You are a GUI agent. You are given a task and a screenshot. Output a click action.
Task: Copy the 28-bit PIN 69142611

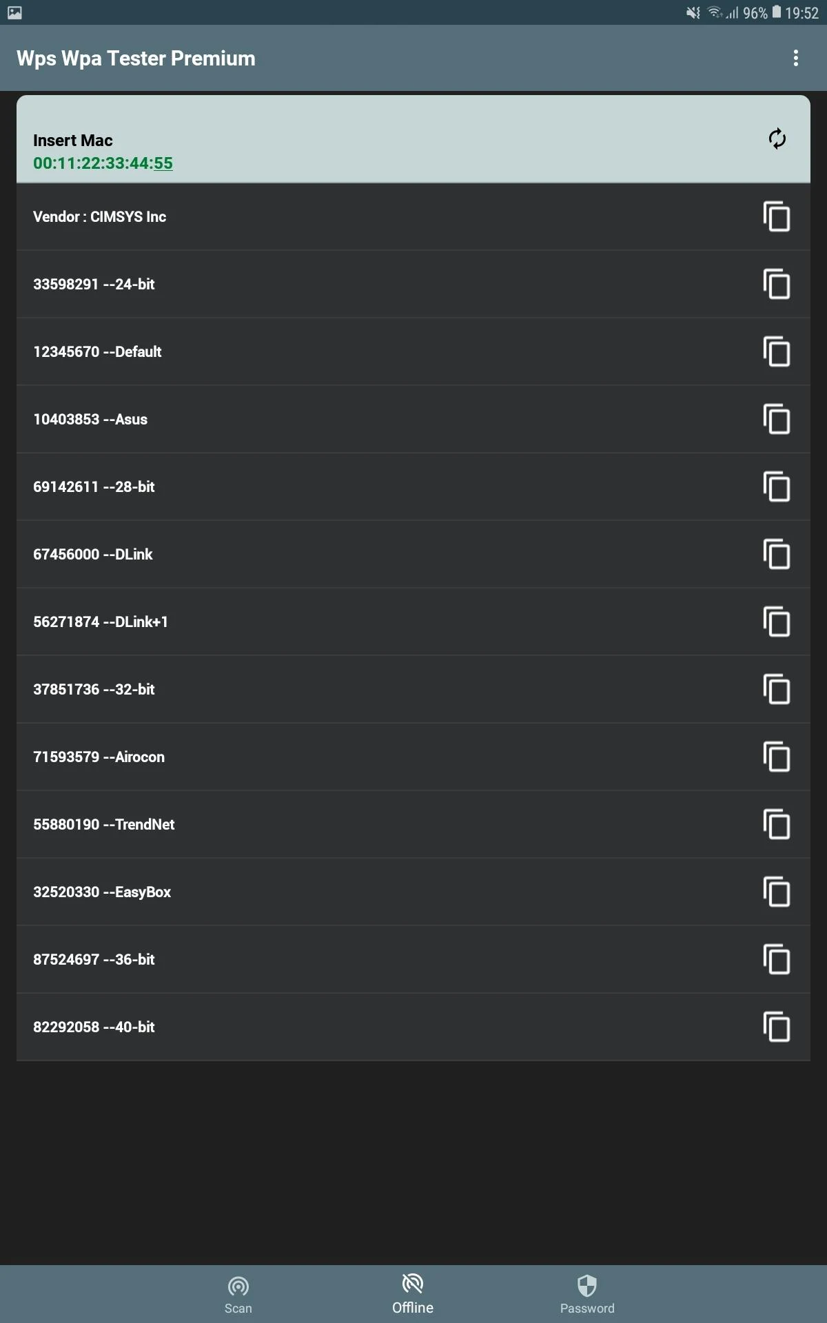pos(777,487)
